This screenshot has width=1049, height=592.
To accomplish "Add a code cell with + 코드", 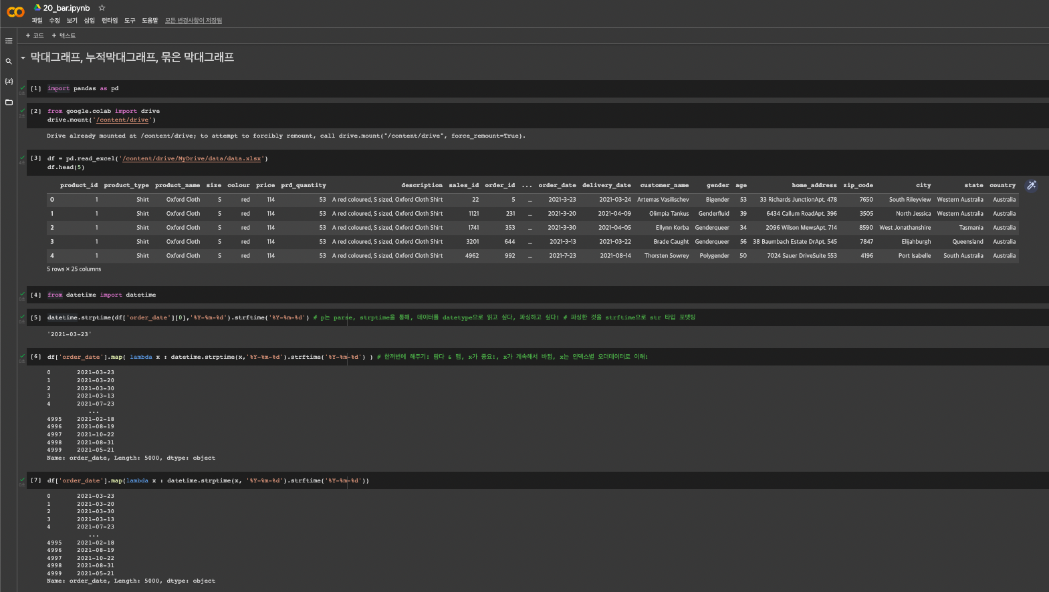I will pyautogui.click(x=35, y=35).
